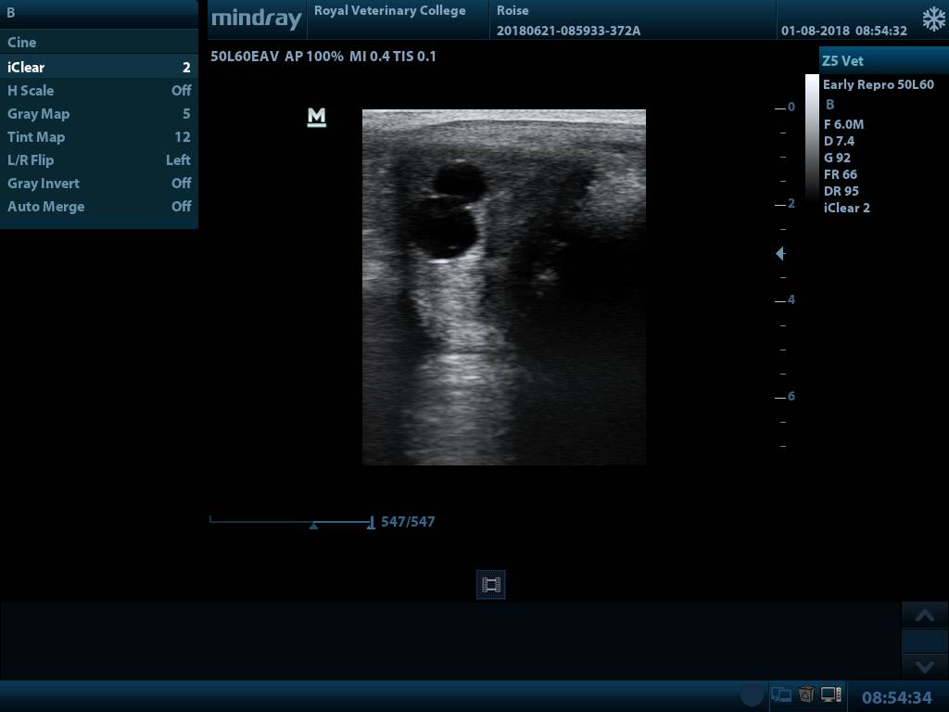Change the Tint Map value
The height and width of the screenshot is (712, 949).
(98, 137)
